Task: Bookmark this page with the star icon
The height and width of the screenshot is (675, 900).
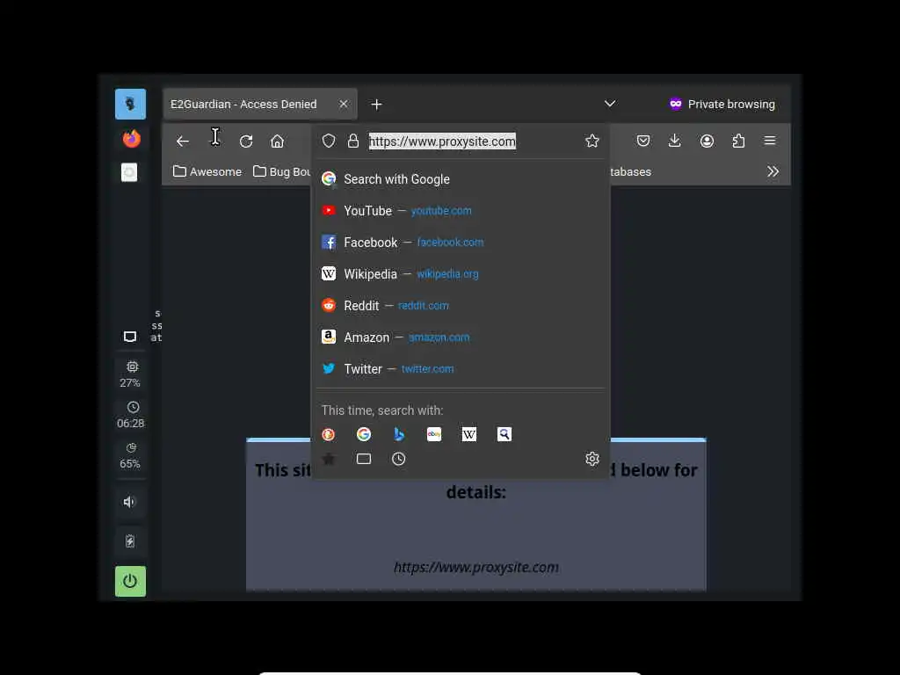Action: click(592, 142)
